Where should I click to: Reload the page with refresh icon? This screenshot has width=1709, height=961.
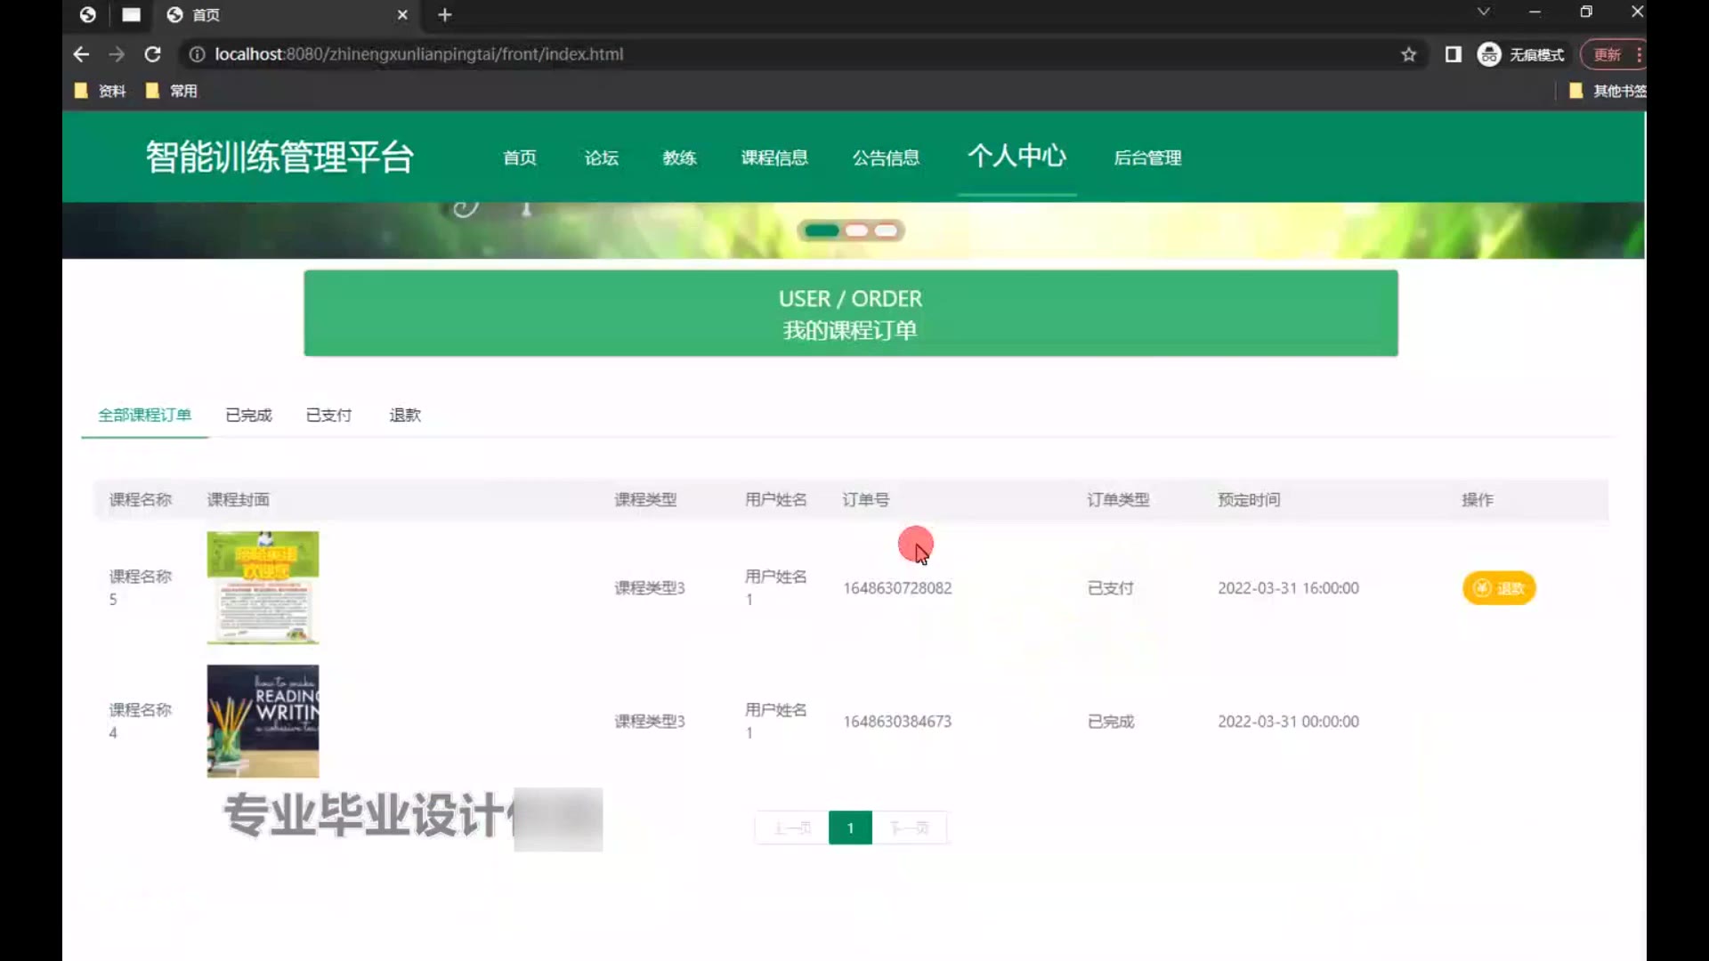152,54
